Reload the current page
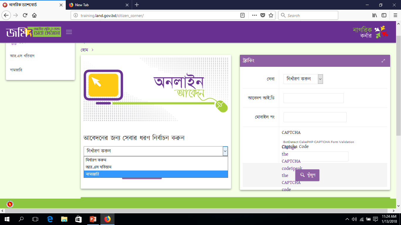This screenshot has height=225, width=401. pyautogui.click(x=25, y=16)
